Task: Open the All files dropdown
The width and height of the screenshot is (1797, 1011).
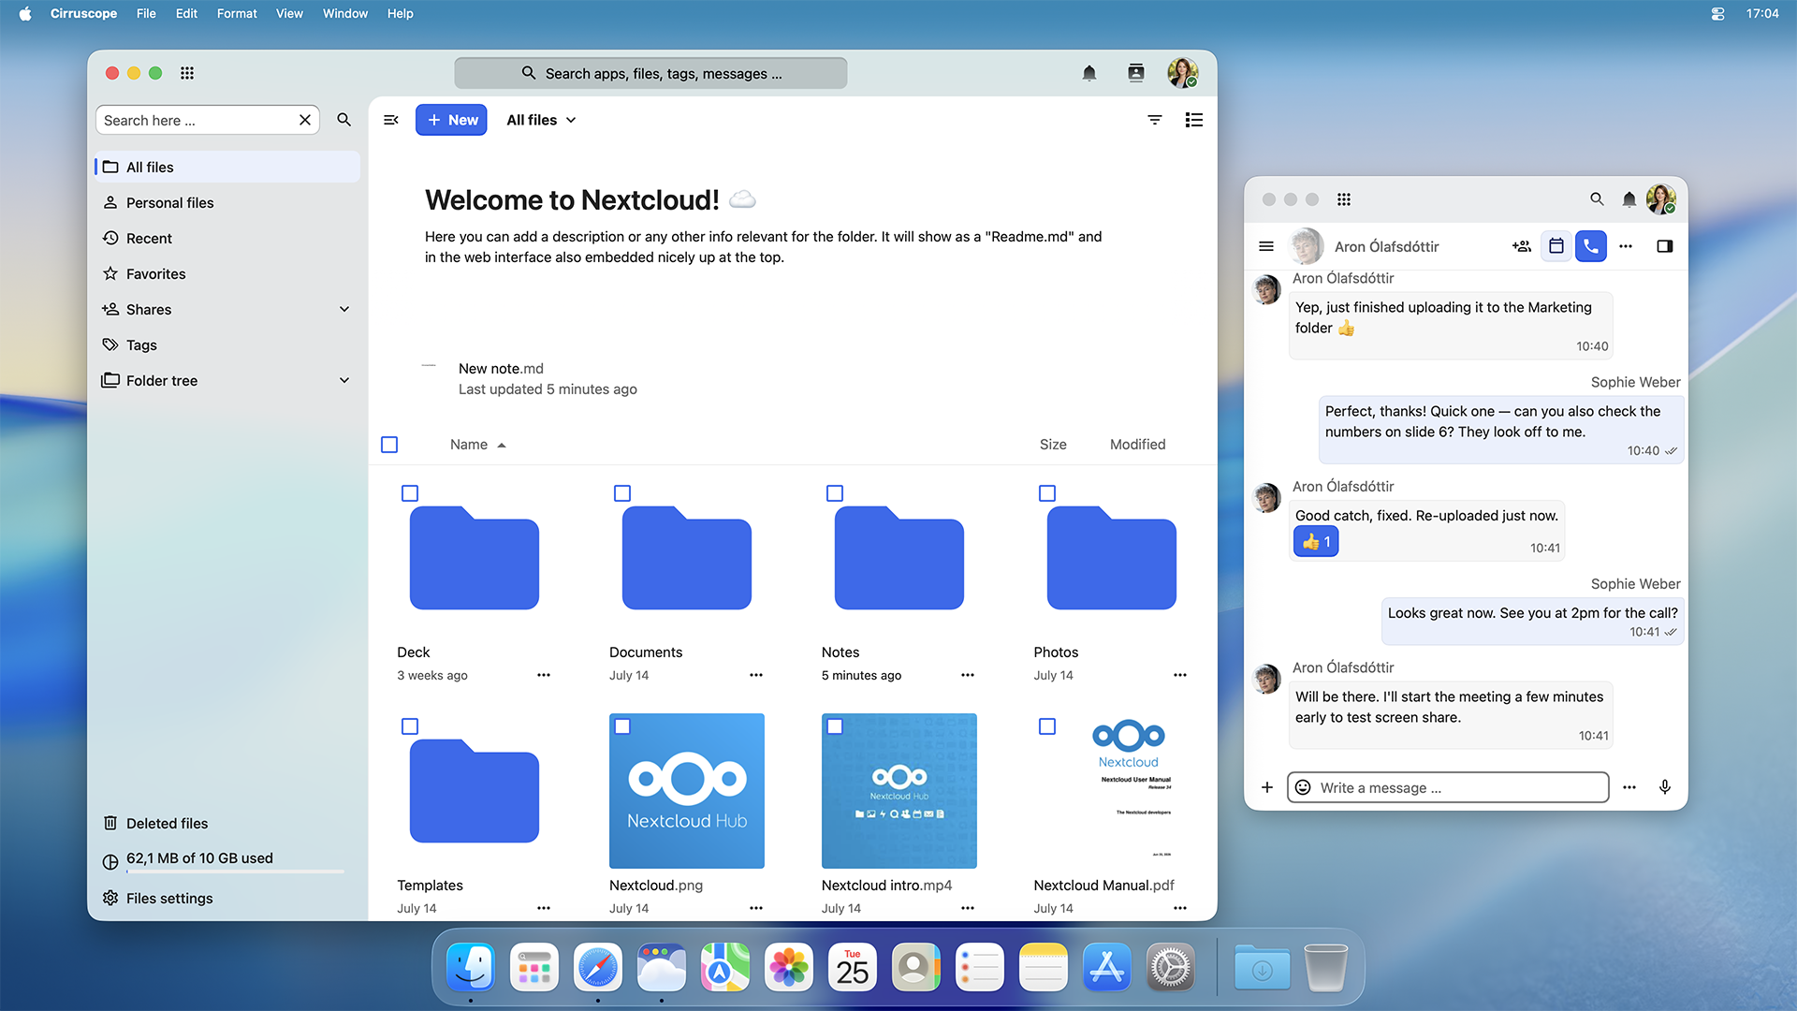Action: [x=541, y=120]
